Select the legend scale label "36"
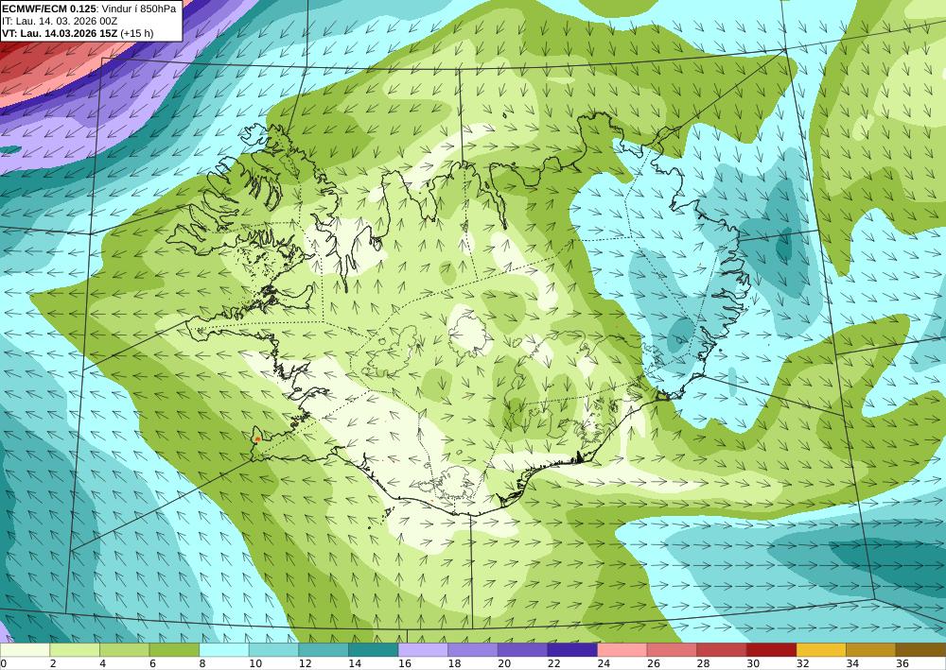This screenshot has width=946, height=670. pyautogui.click(x=902, y=663)
